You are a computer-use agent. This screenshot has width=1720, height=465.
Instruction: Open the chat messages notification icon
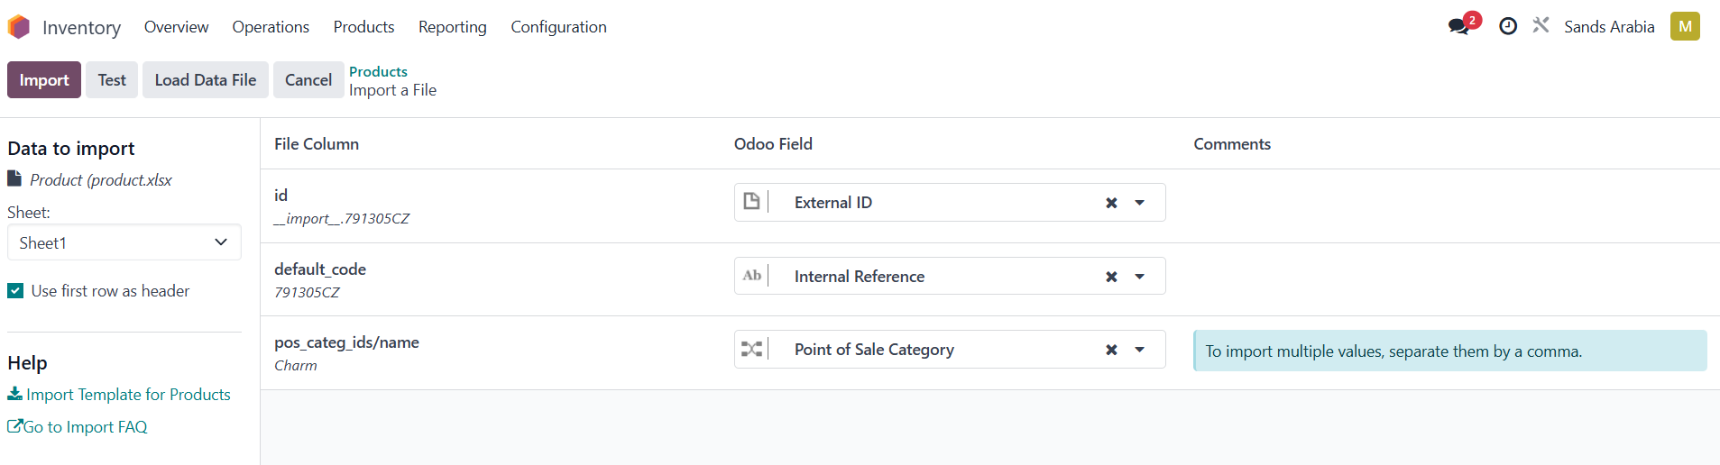1458,26
